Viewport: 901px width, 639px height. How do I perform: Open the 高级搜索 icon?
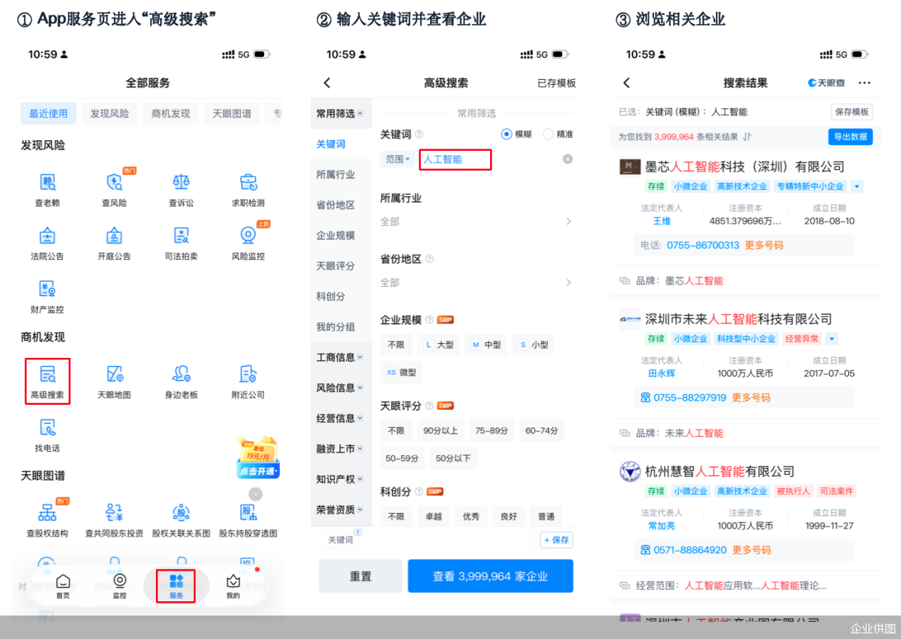48,374
